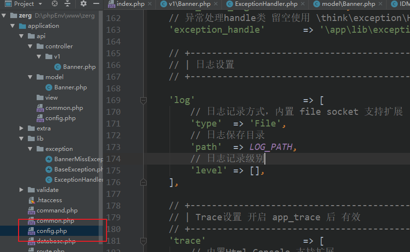Click the 'type' key on line 171
This screenshot has width=410, height=252.
(x=206, y=124)
